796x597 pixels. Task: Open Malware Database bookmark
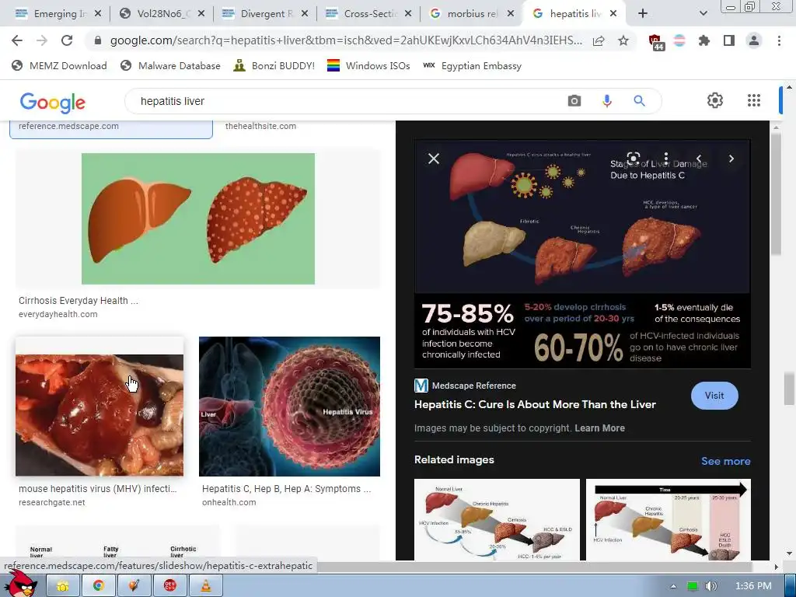click(170, 65)
